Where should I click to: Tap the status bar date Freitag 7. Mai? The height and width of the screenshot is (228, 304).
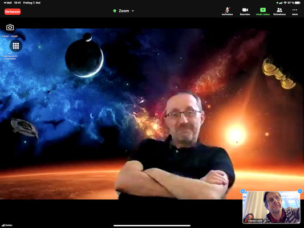tap(32, 3)
